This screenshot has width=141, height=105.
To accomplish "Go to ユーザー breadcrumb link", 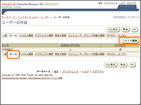I will (45, 17).
